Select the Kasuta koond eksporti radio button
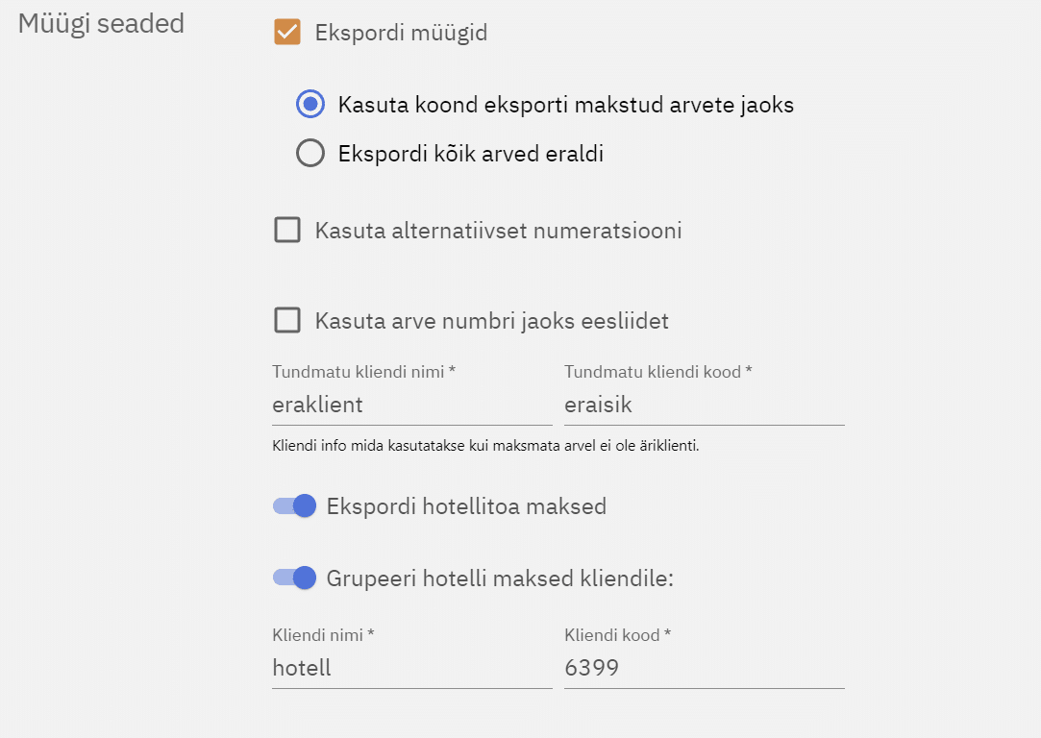The width and height of the screenshot is (1041, 738). (x=310, y=105)
